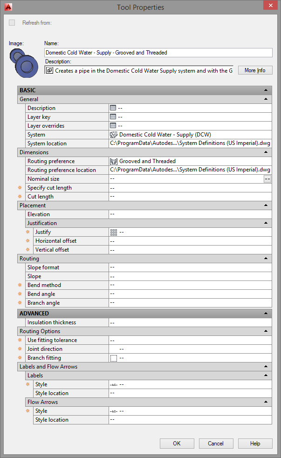The image size is (281, 458).
Task: Collapse the ADVANCED section
Action: pyautogui.click(x=266, y=313)
